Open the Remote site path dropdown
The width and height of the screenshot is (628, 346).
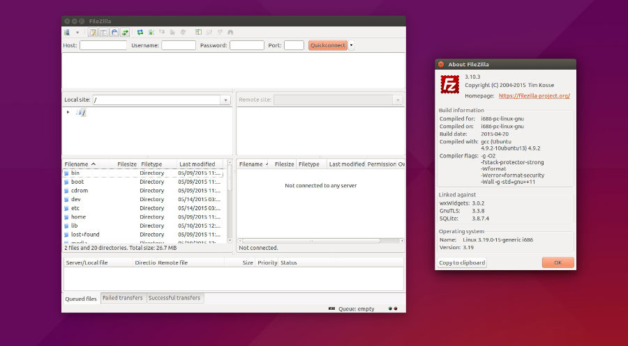[x=398, y=100]
